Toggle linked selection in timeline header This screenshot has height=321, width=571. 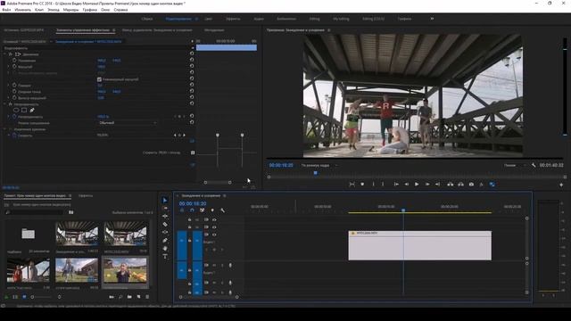pyautogui.click(x=203, y=210)
